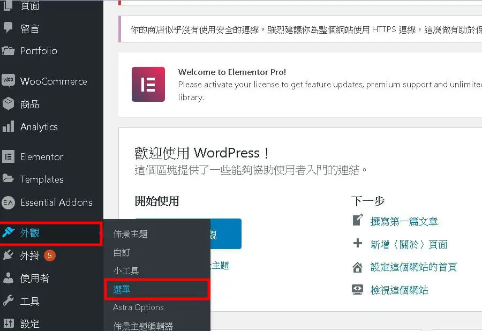482x331 pixels.
Task: Select 自訂 in the submenu
Action: point(157,252)
